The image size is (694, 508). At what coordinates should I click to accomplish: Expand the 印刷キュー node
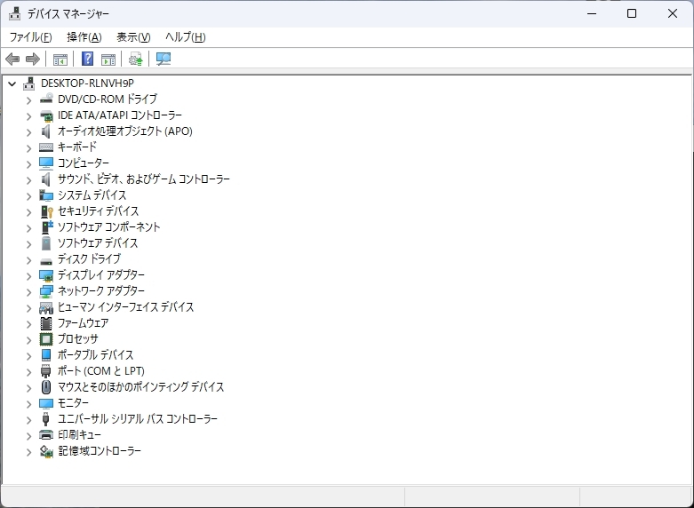point(28,436)
